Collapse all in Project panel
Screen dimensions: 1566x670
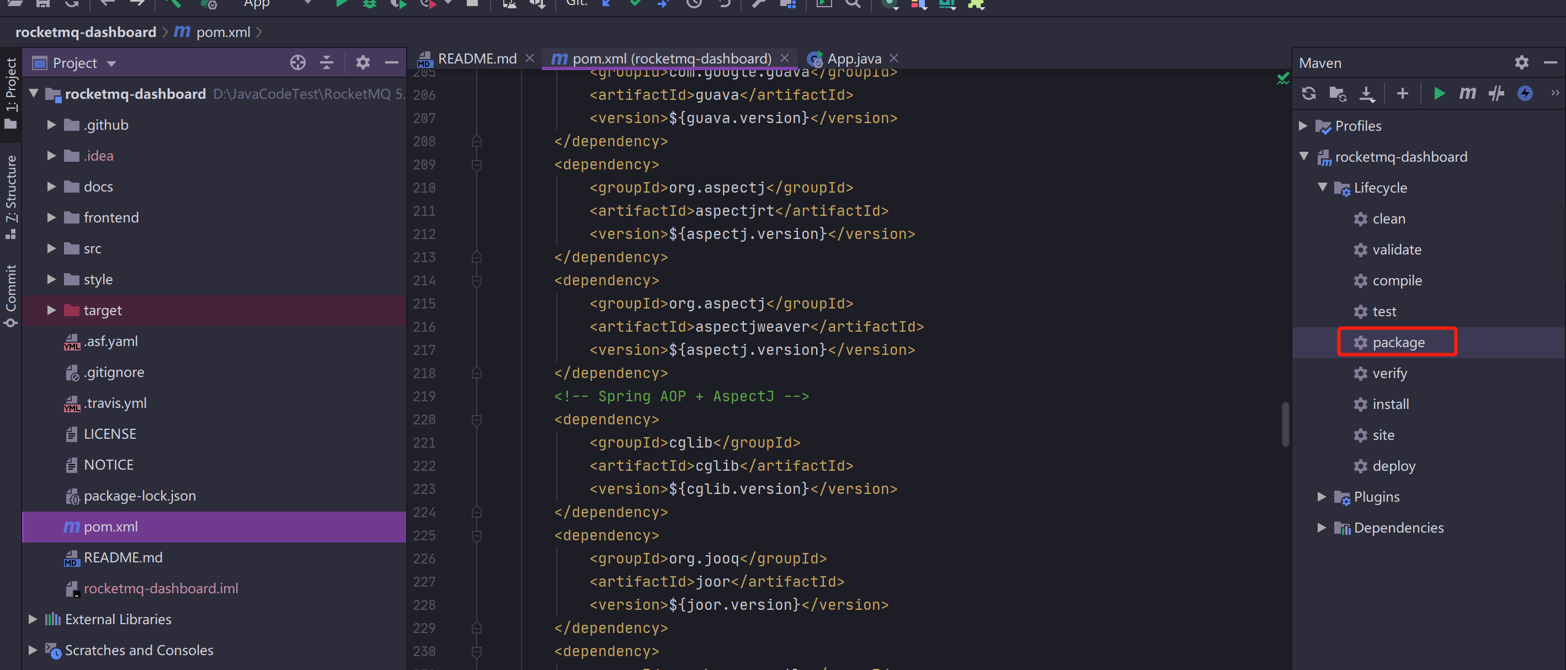pyautogui.click(x=327, y=62)
